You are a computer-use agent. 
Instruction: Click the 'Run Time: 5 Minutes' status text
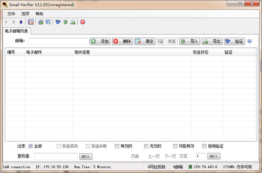93,167
